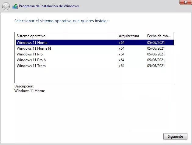Click the Fecha de mo... column header

[x=159, y=36]
